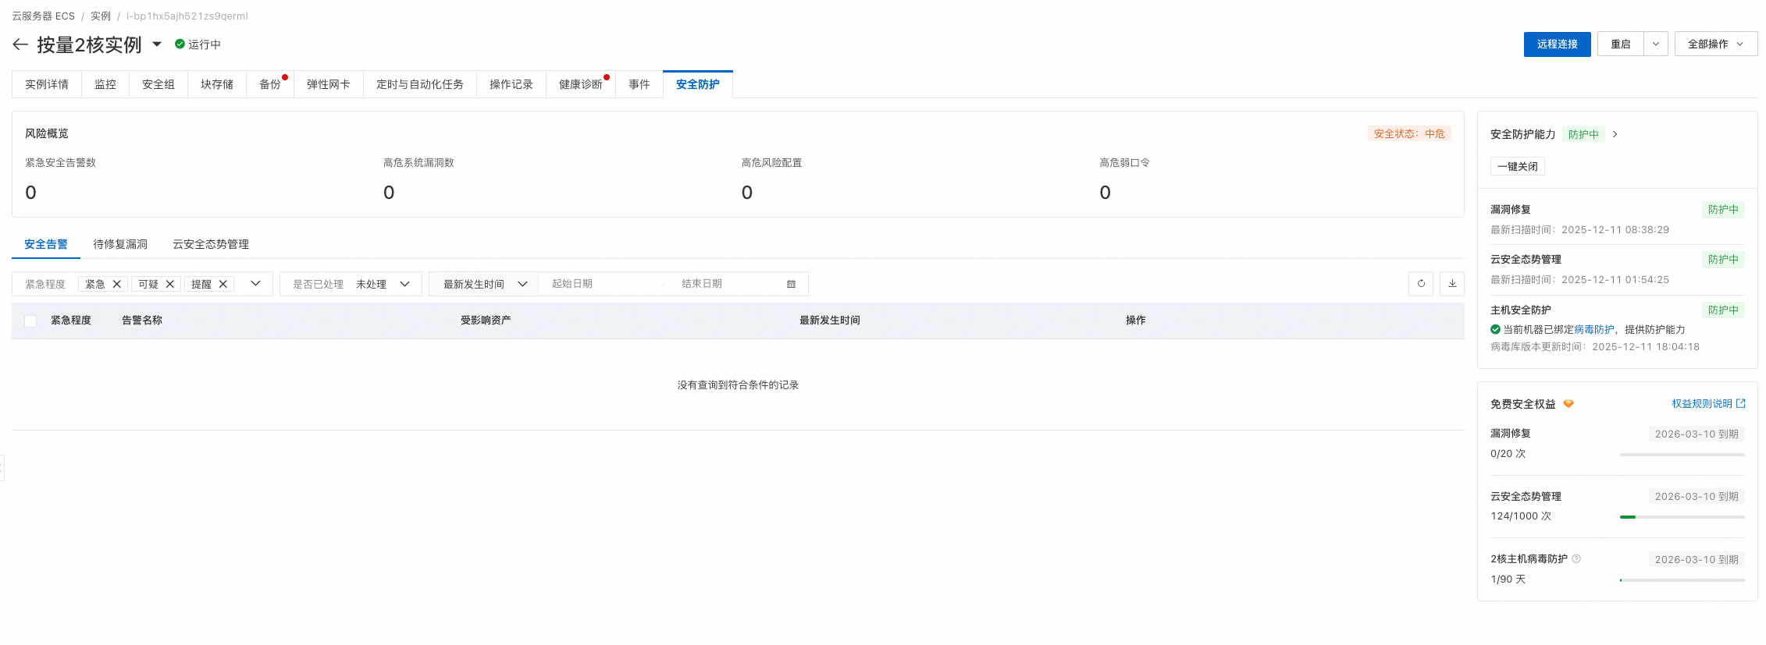Screen dimensions: 1766x645
Task: Select the 备份 tab
Action: pos(270,84)
